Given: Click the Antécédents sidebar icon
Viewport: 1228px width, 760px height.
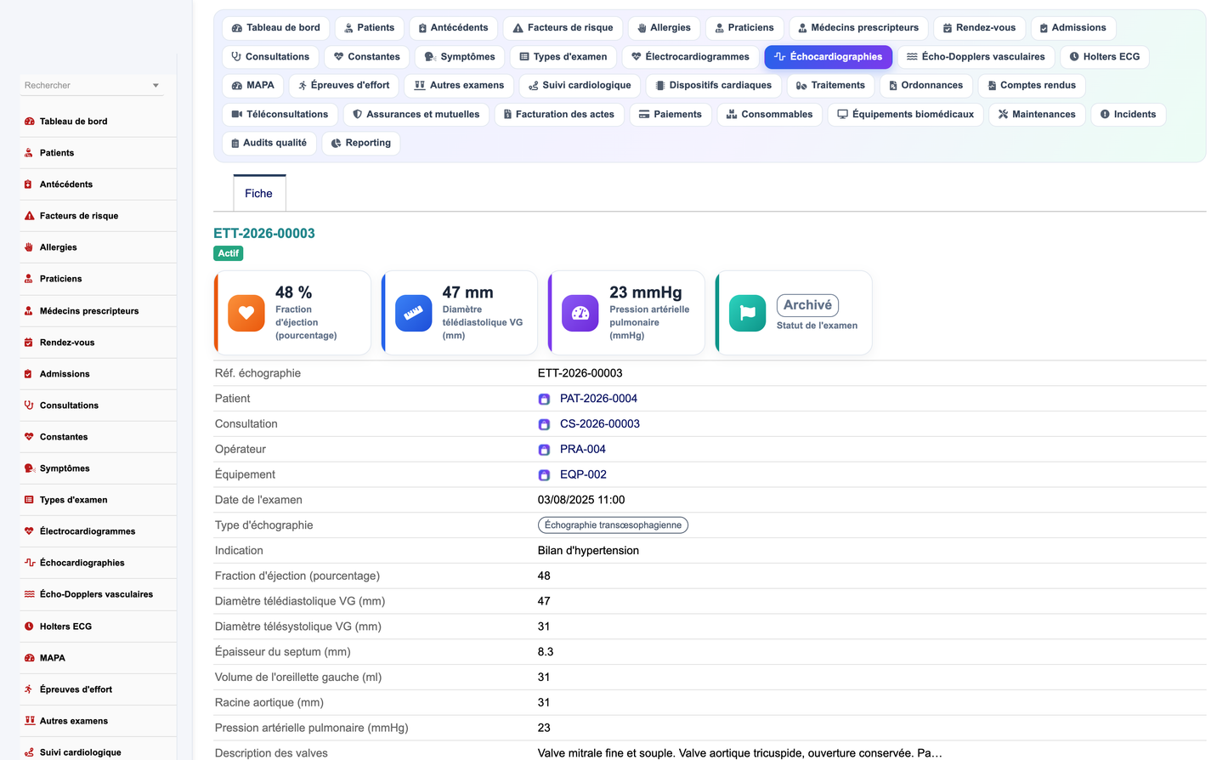Looking at the screenshot, I should (x=29, y=184).
